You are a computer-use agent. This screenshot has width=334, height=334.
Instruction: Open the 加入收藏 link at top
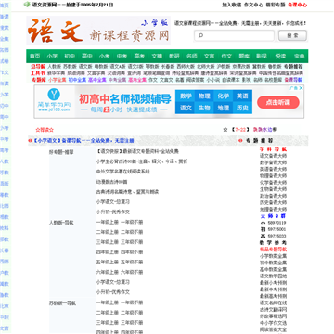[232, 5]
